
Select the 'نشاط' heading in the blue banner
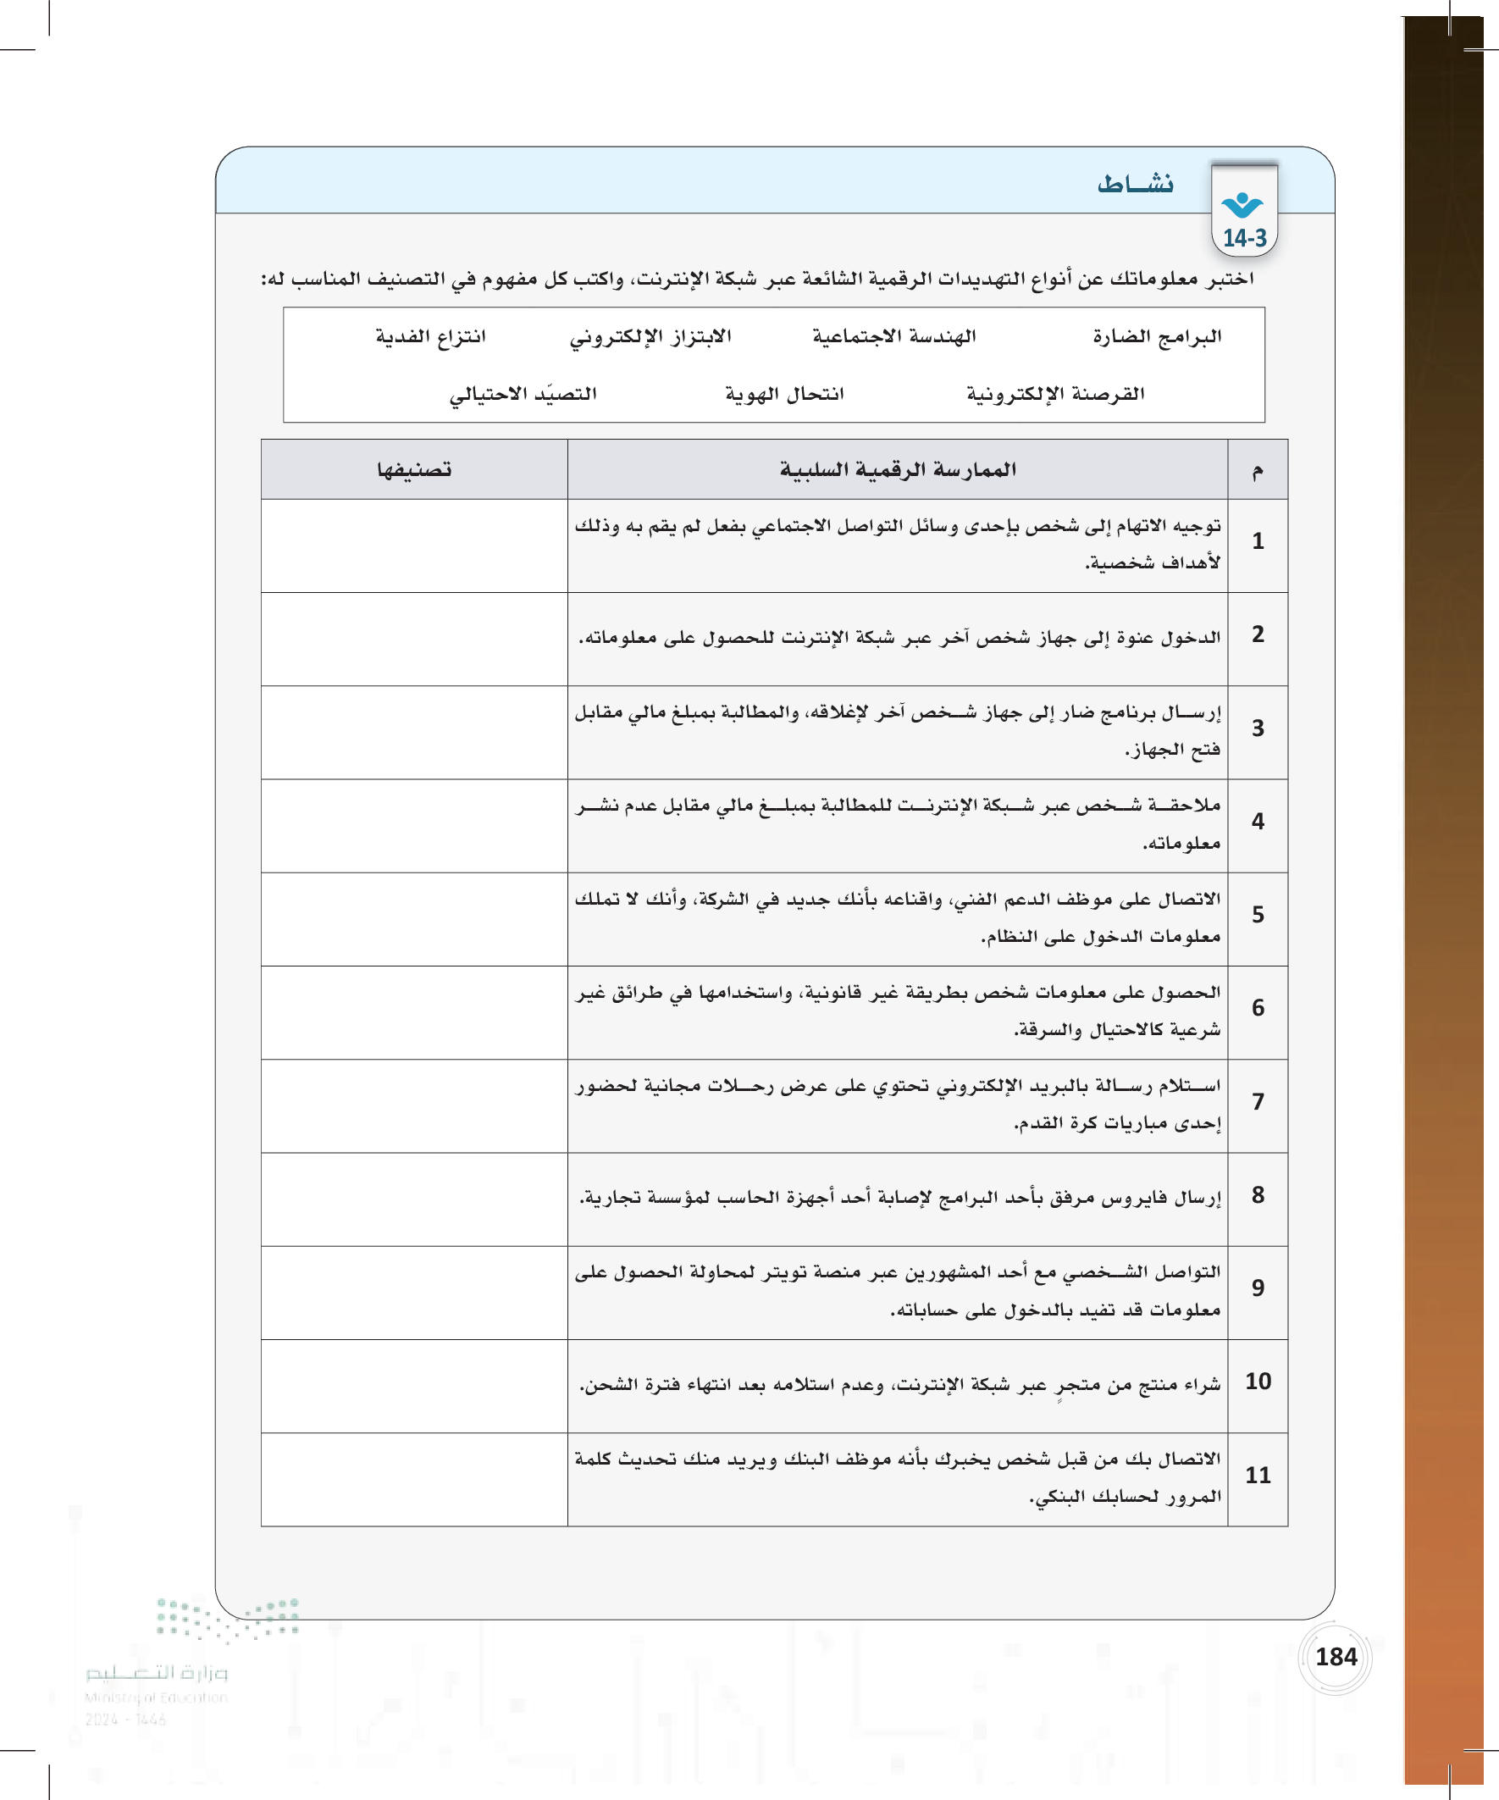[x=1135, y=185]
